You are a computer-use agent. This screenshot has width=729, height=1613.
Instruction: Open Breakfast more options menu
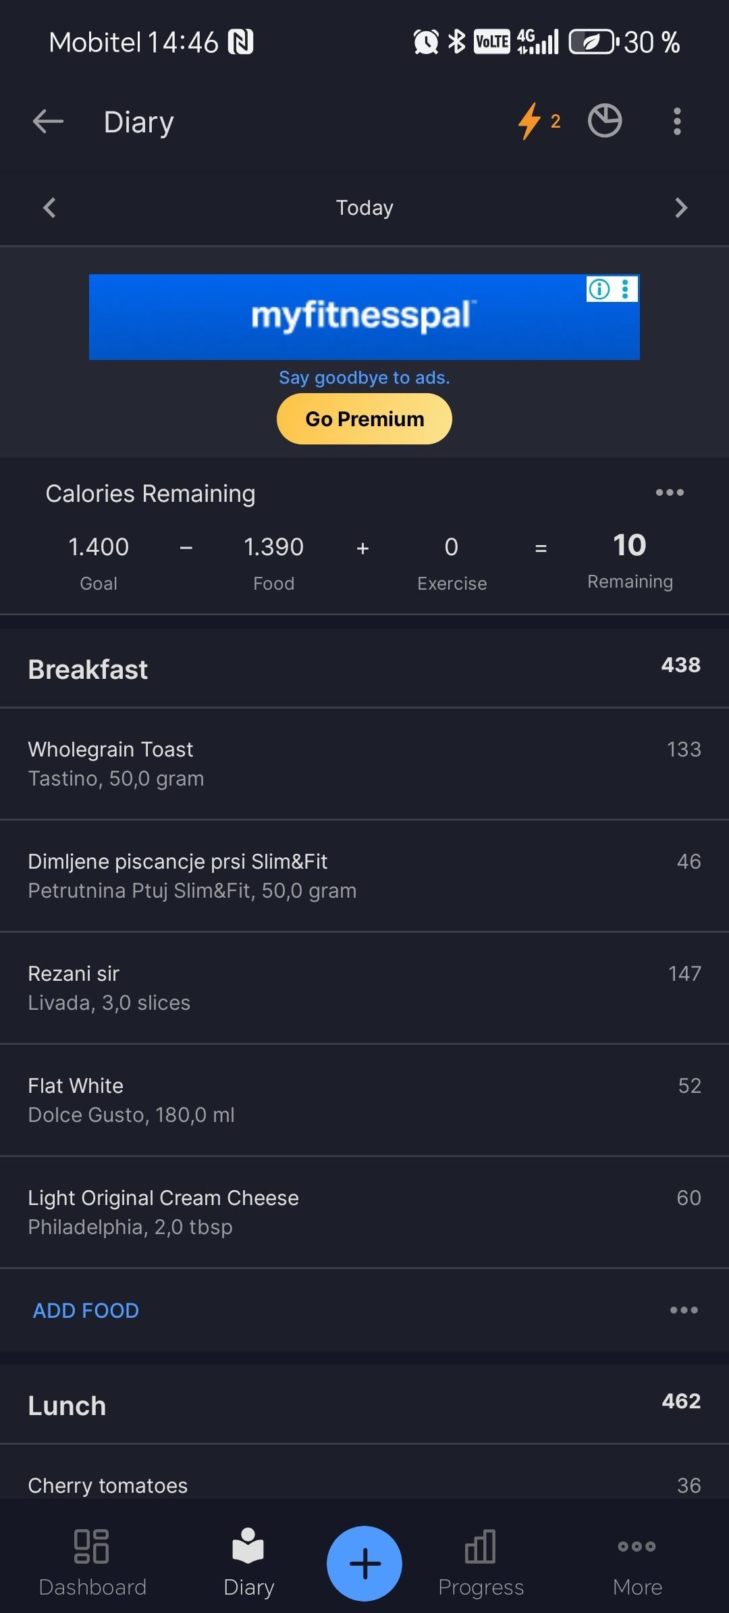(684, 1310)
